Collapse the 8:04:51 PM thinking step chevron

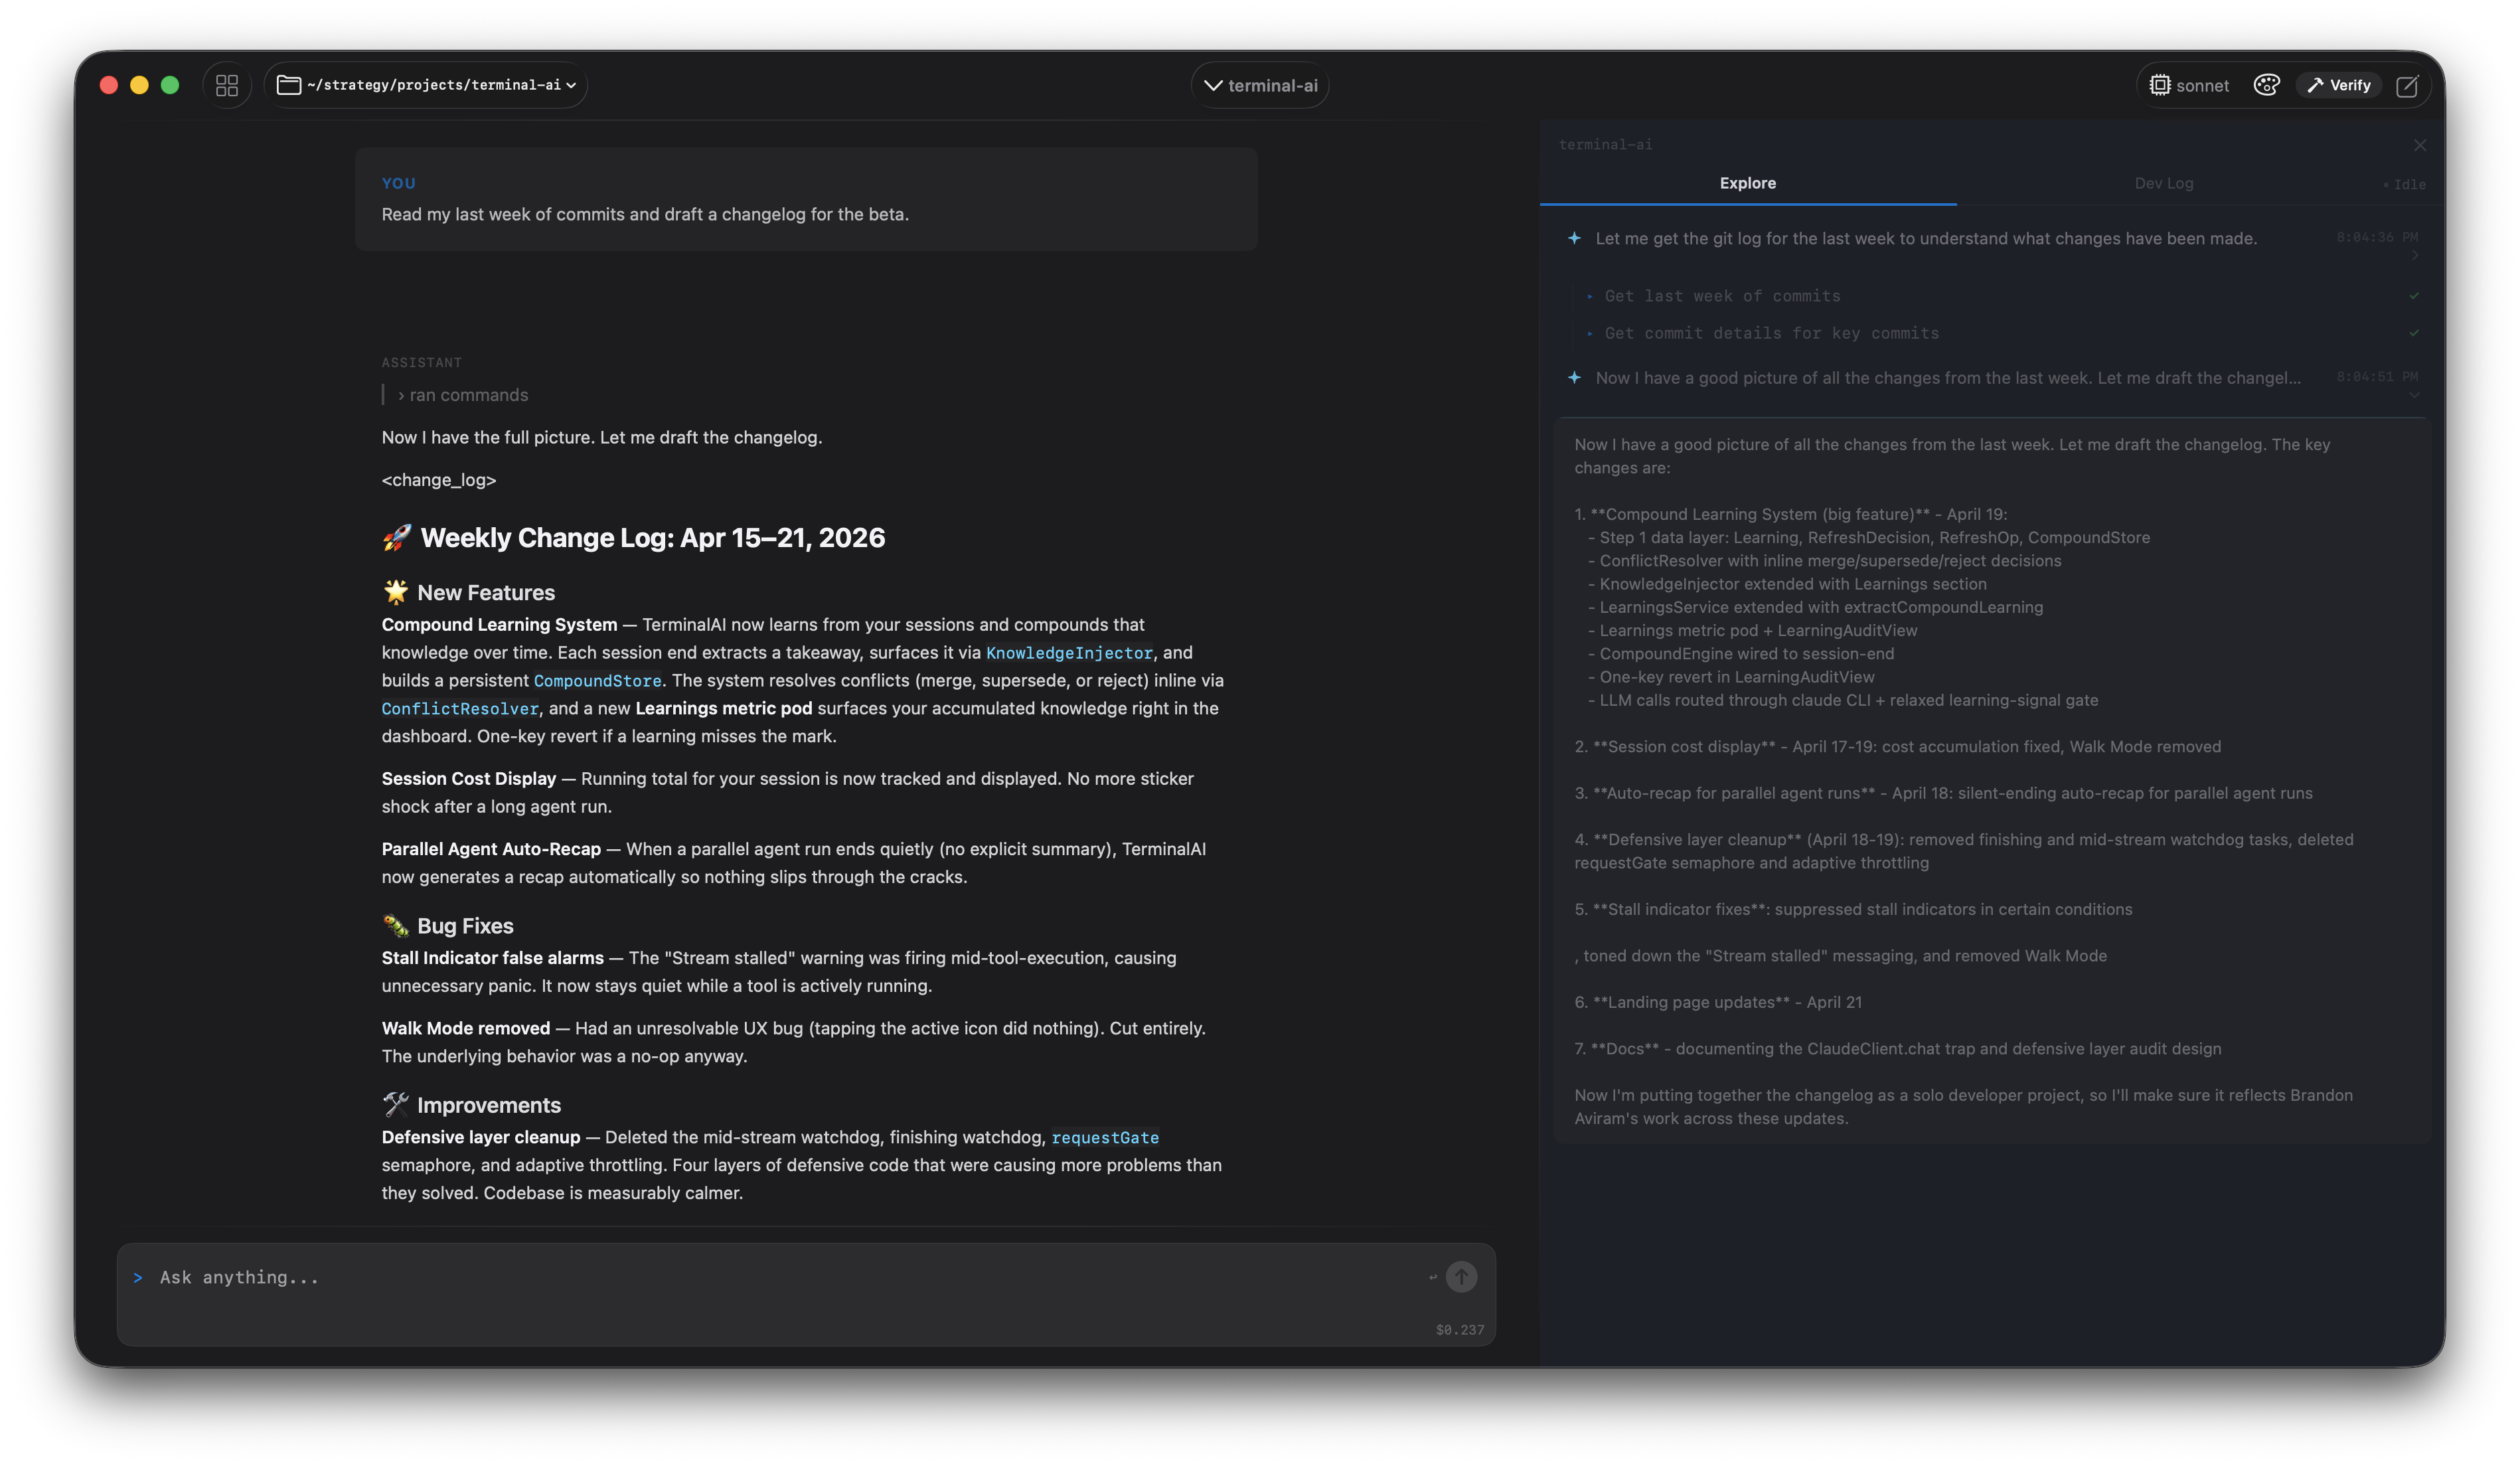coord(2414,396)
